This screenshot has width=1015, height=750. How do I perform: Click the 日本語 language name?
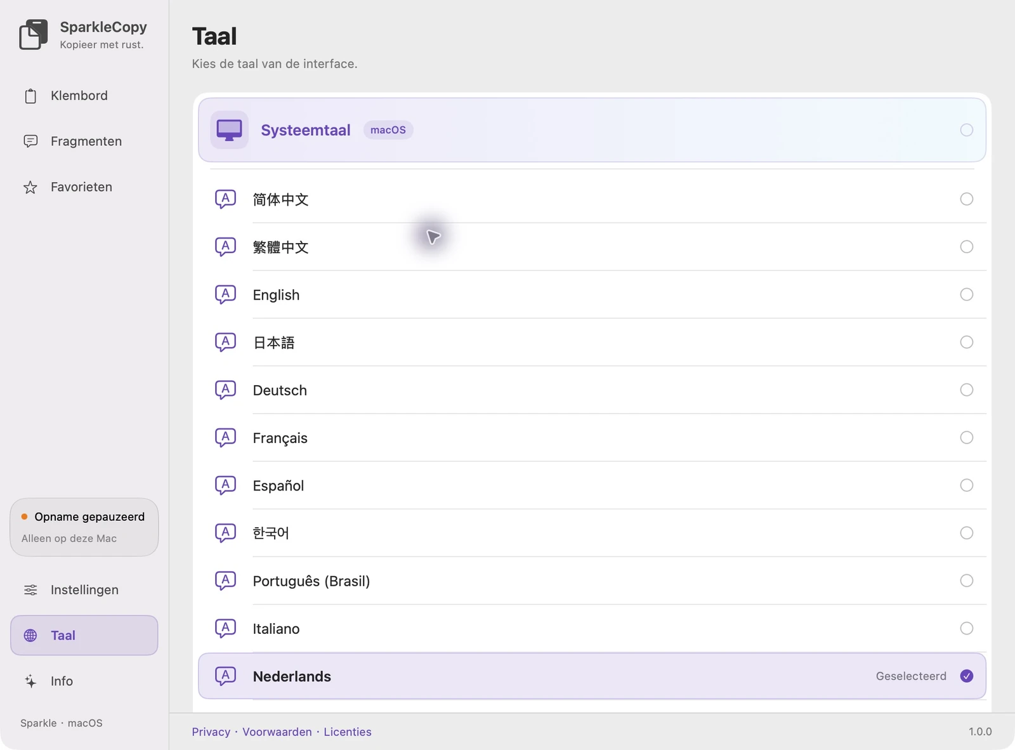click(274, 343)
